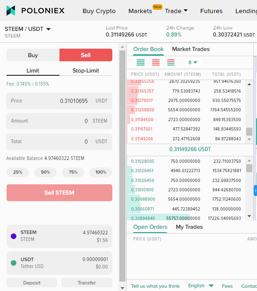Click the USDT Tether USD wallet row
Image resolution: width=257 pixels, height=291 pixels.
59,263
